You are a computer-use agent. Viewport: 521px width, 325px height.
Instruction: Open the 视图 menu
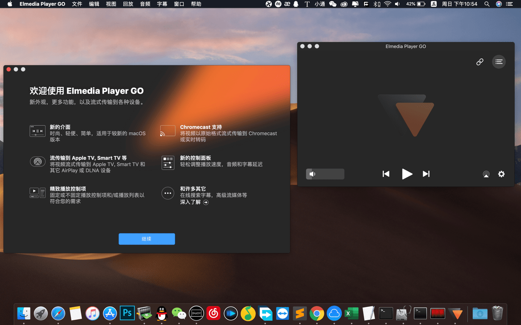pos(111,4)
